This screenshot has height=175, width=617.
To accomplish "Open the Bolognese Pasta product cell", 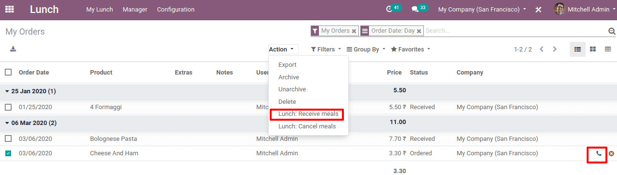I will (114, 138).
